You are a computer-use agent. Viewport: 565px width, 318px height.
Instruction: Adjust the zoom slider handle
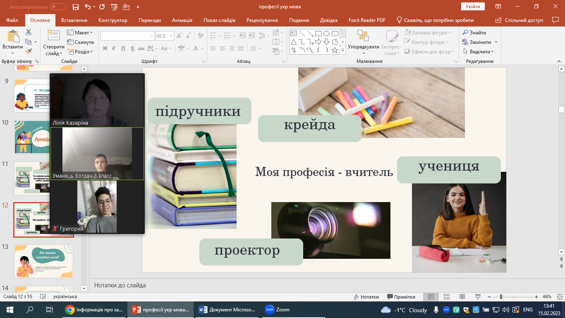tap(501, 297)
